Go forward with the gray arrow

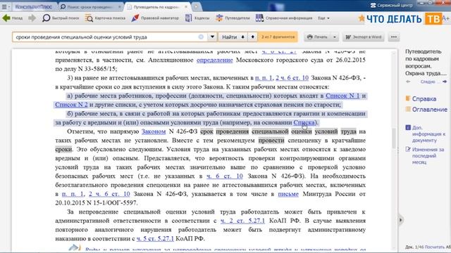click(32, 18)
